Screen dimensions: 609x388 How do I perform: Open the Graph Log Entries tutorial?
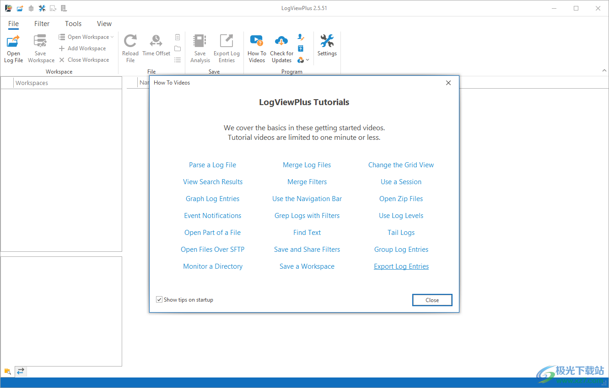click(x=213, y=199)
